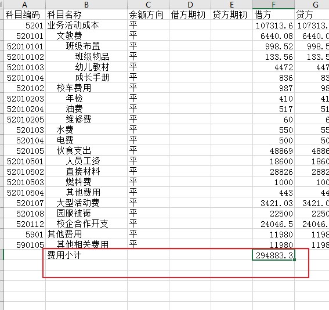Select debit value 133.56 in column F
Image resolution: width=329 pixels, height=310 pixels.
tap(273, 56)
